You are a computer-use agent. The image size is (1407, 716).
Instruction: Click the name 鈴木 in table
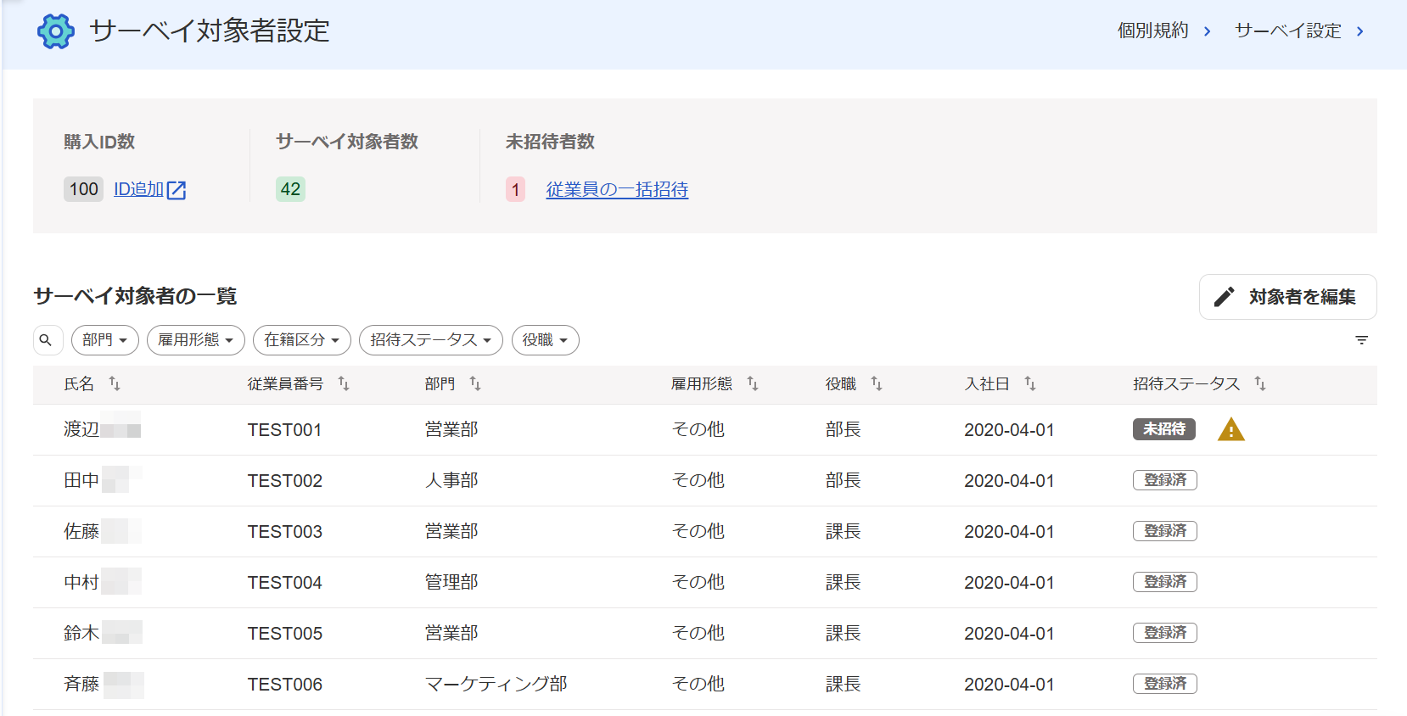tap(81, 633)
